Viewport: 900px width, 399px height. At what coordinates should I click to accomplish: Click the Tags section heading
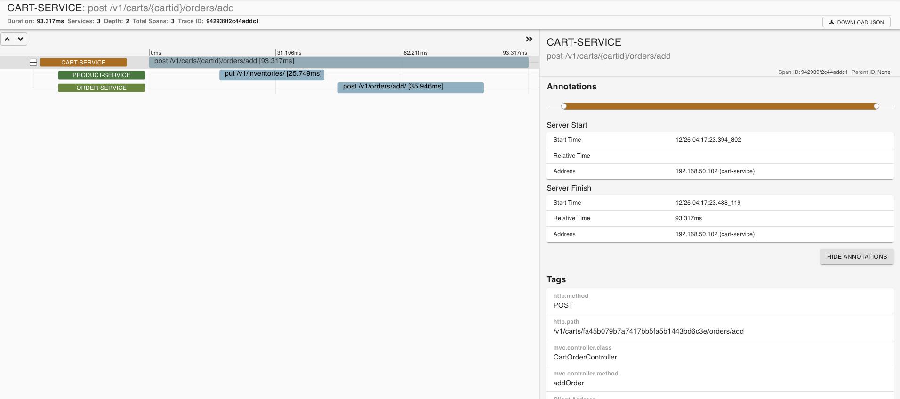(556, 279)
